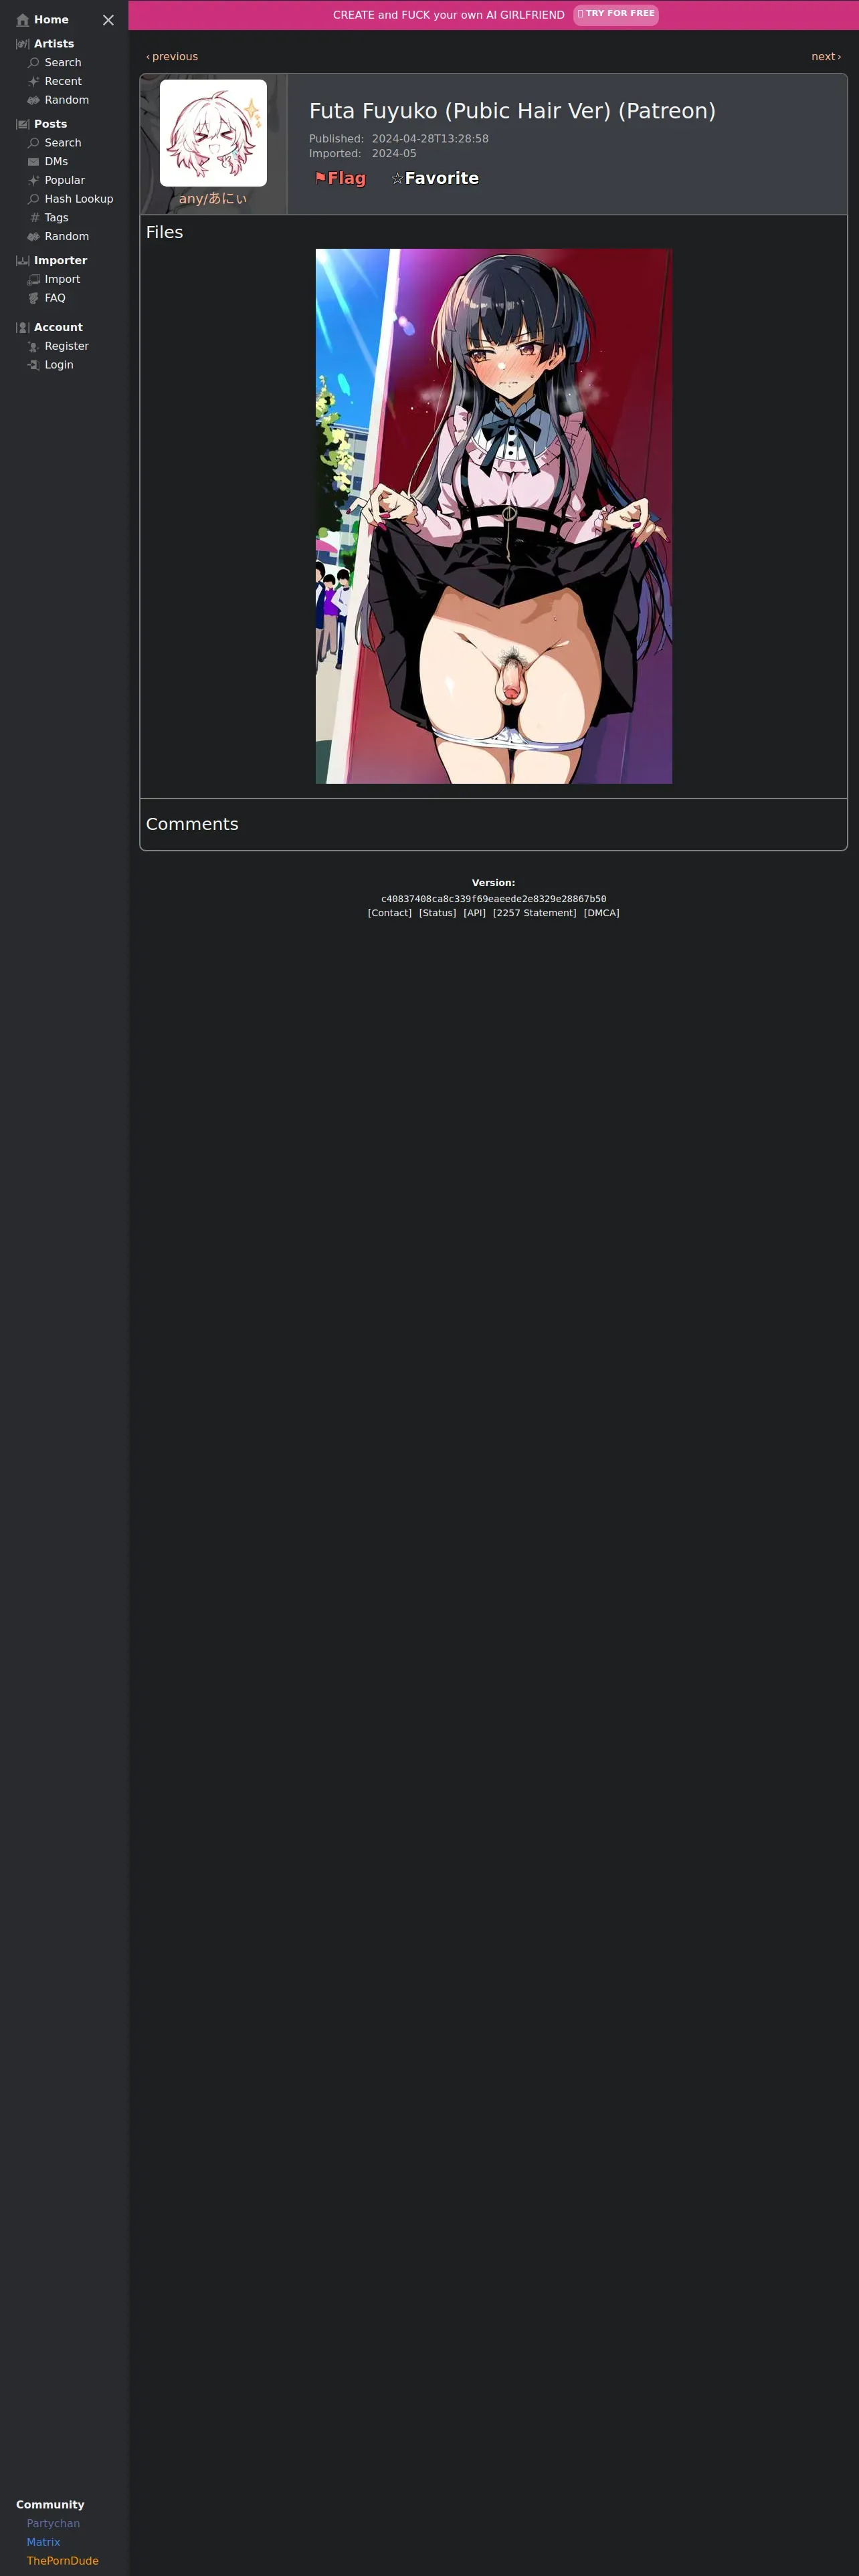859x2576 pixels.
Task: Open the artist profile link any/あにぃ
Action: (213, 199)
